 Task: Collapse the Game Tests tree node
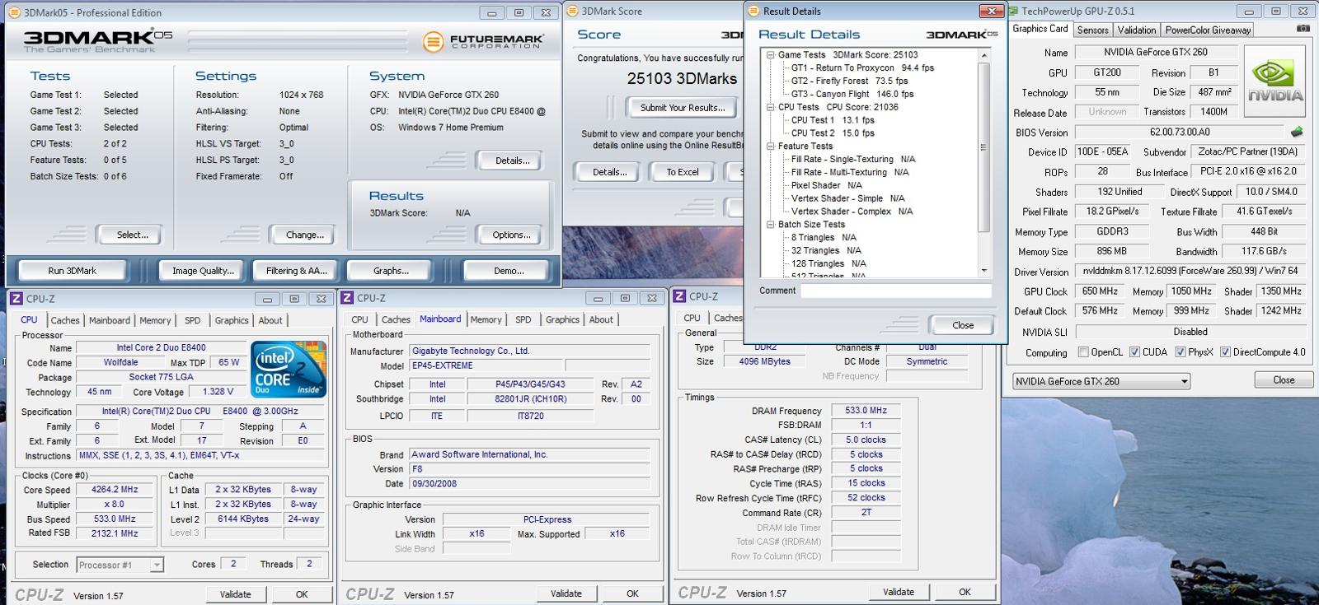click(x=770, y=55)
